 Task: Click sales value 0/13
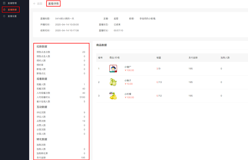pyautogui.click(x=159, y=82)
